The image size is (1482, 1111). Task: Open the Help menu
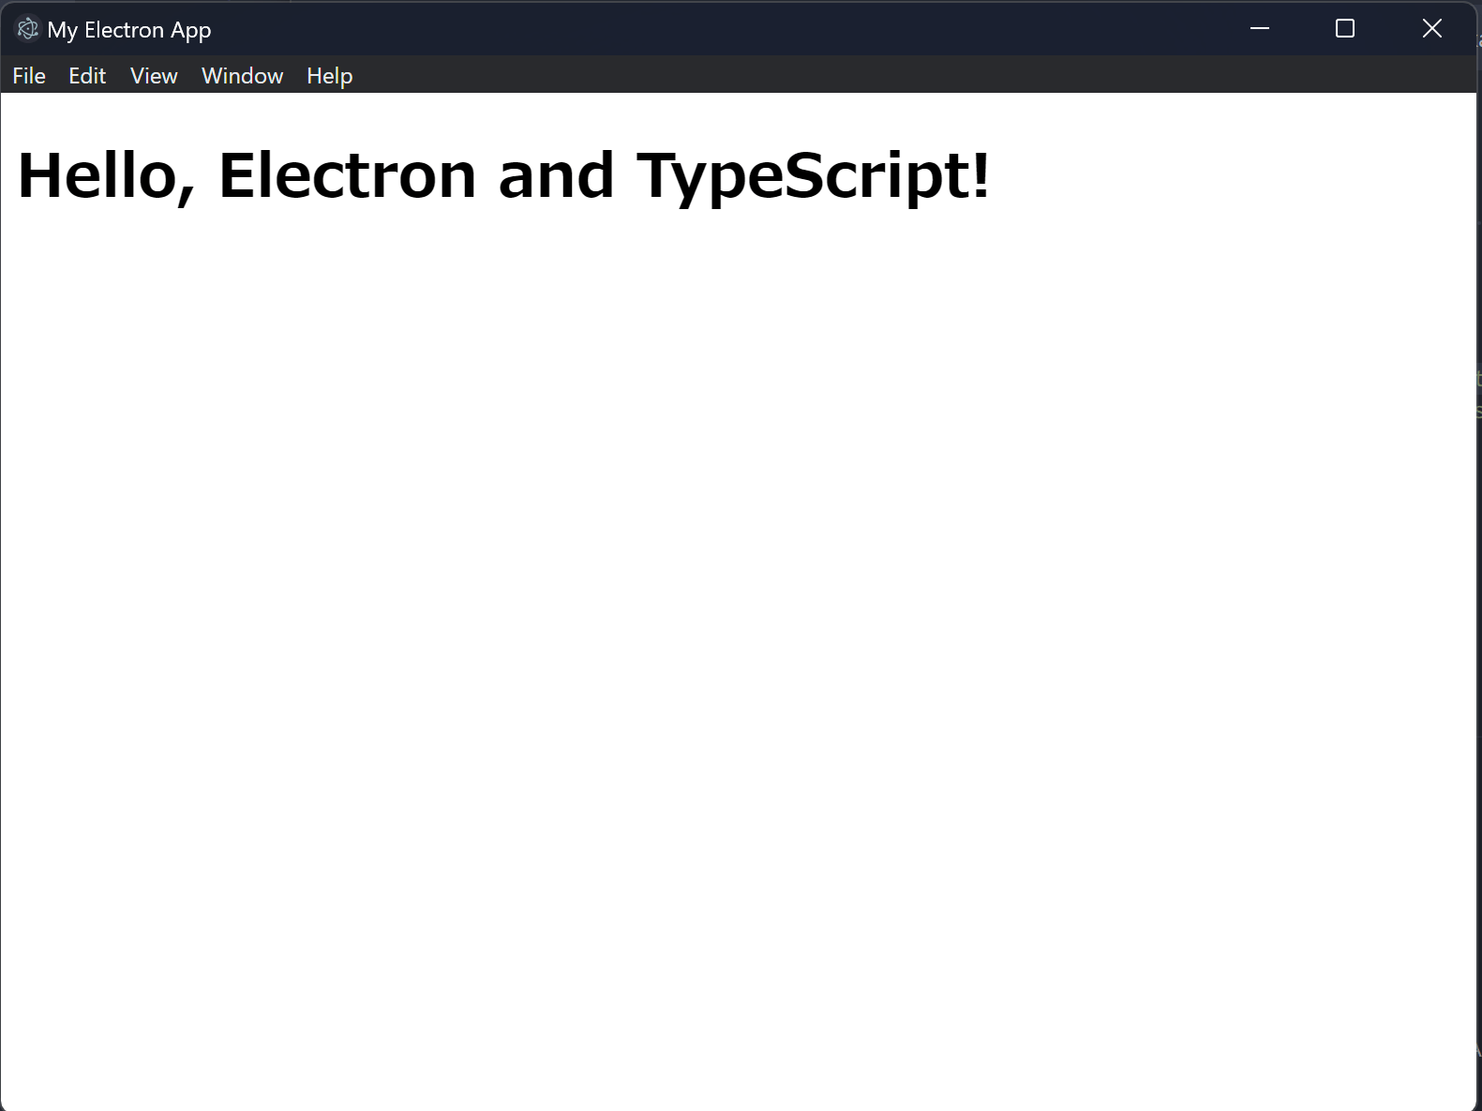(x=330, y=76)
